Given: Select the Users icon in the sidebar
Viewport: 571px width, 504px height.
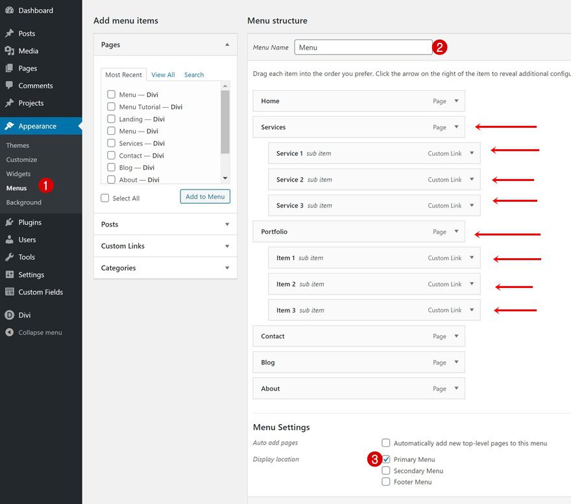Looking at the screenshot, I should pos(8,239).
